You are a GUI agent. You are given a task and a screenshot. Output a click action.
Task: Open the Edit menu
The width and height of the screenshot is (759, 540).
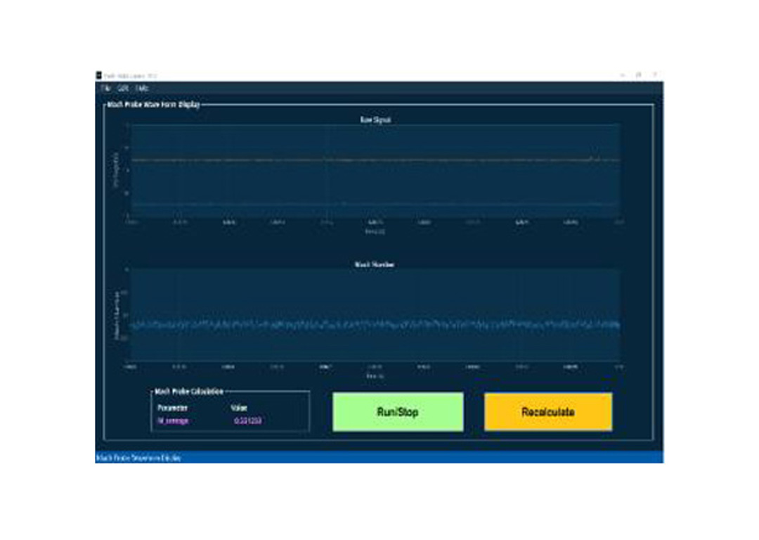pyautogui.click(x=123, y=89)
